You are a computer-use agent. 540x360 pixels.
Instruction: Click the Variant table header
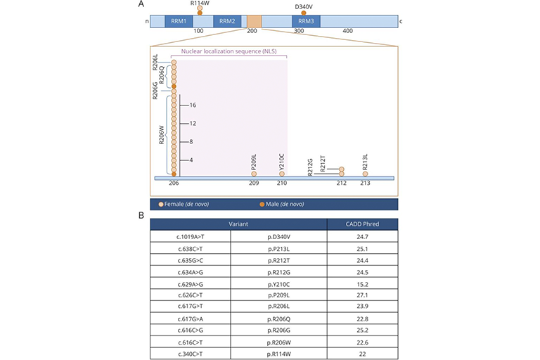238,224
